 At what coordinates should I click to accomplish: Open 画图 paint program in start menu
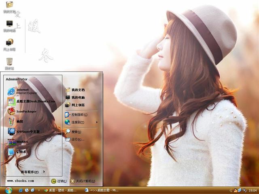tap(15, 121)
